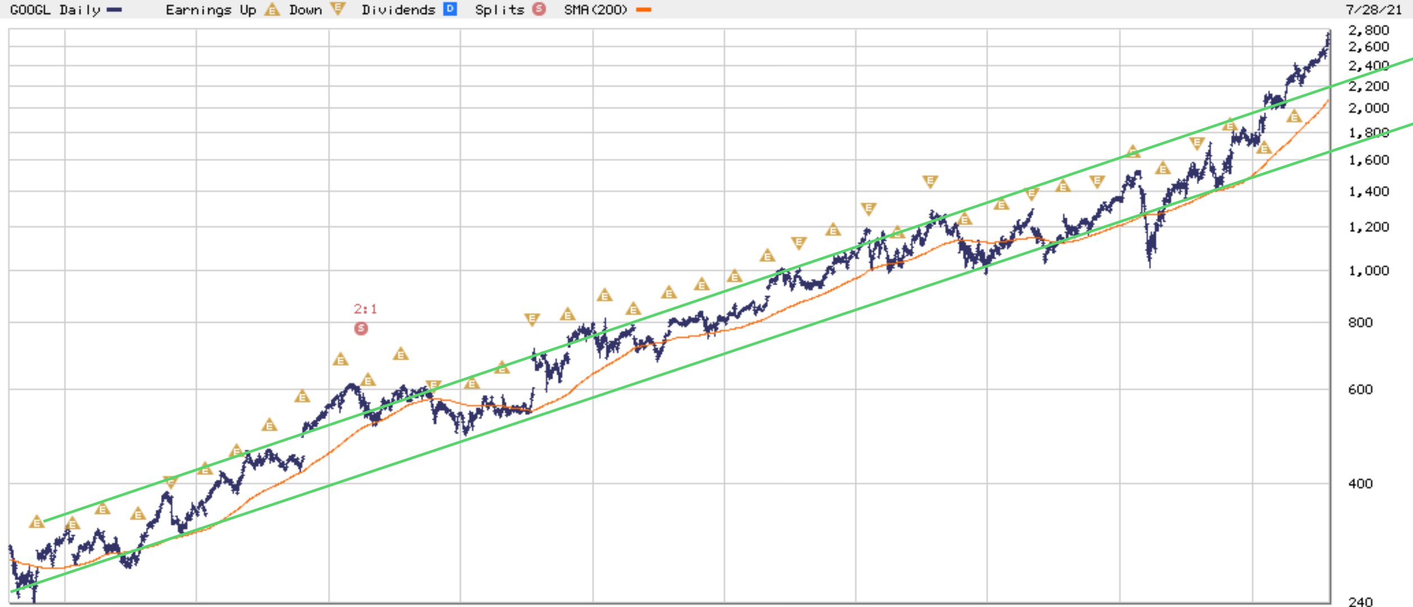This screenshot has width=1413, height=607.
Task: Click the 240 price axis label
Action: [x=1360, y=601]
